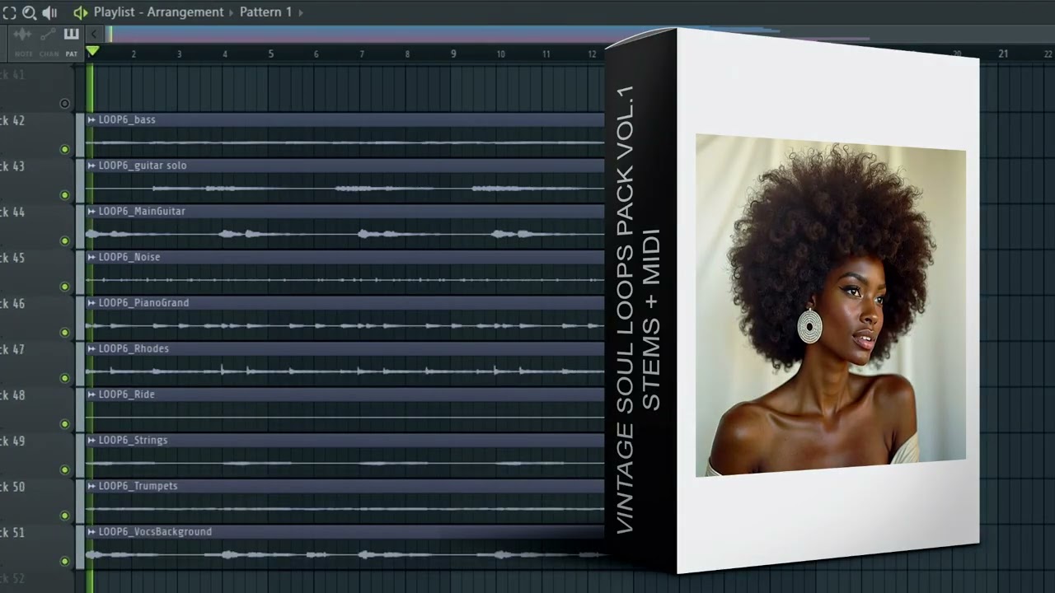Open LOOP6_VocsBackground clip menu arrow
Viewport: 1055px width, 593px height.
[91, 532]
